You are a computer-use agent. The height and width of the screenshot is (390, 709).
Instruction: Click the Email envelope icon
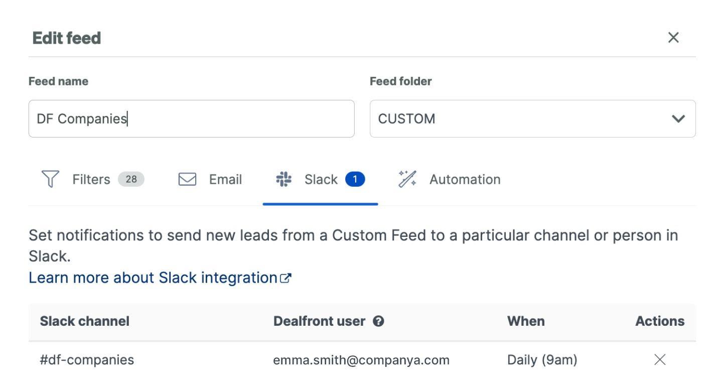coord(188,179)
